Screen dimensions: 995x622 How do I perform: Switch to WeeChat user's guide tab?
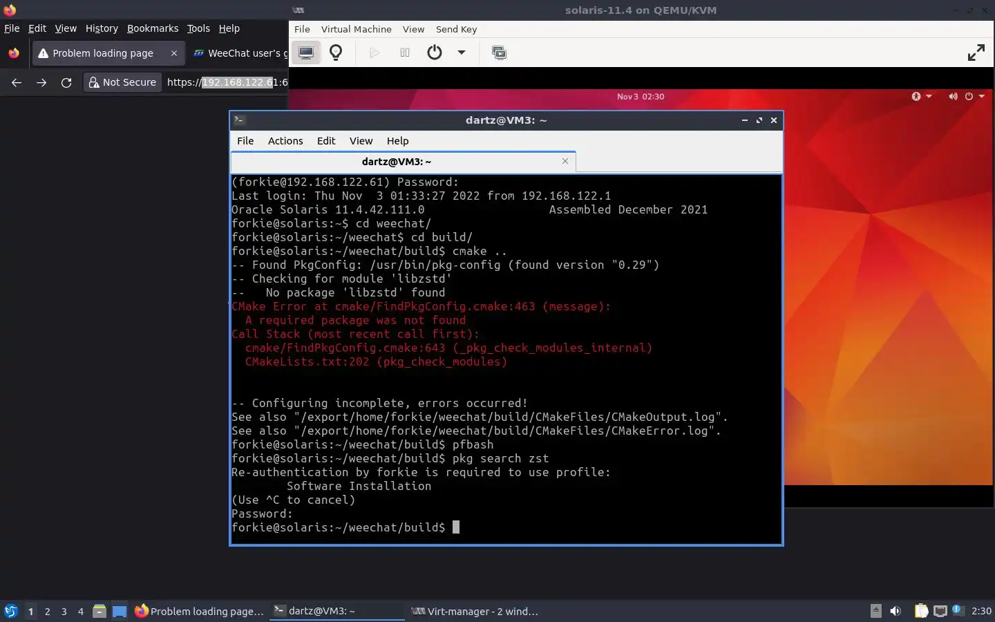[238, 53]
